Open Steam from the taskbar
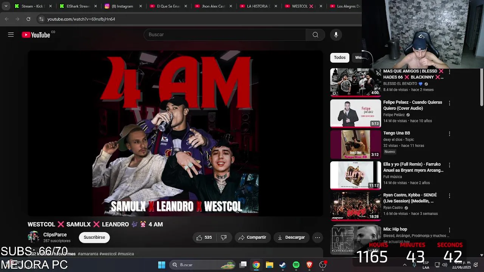The image size is (484, 272). pos(283,265)
